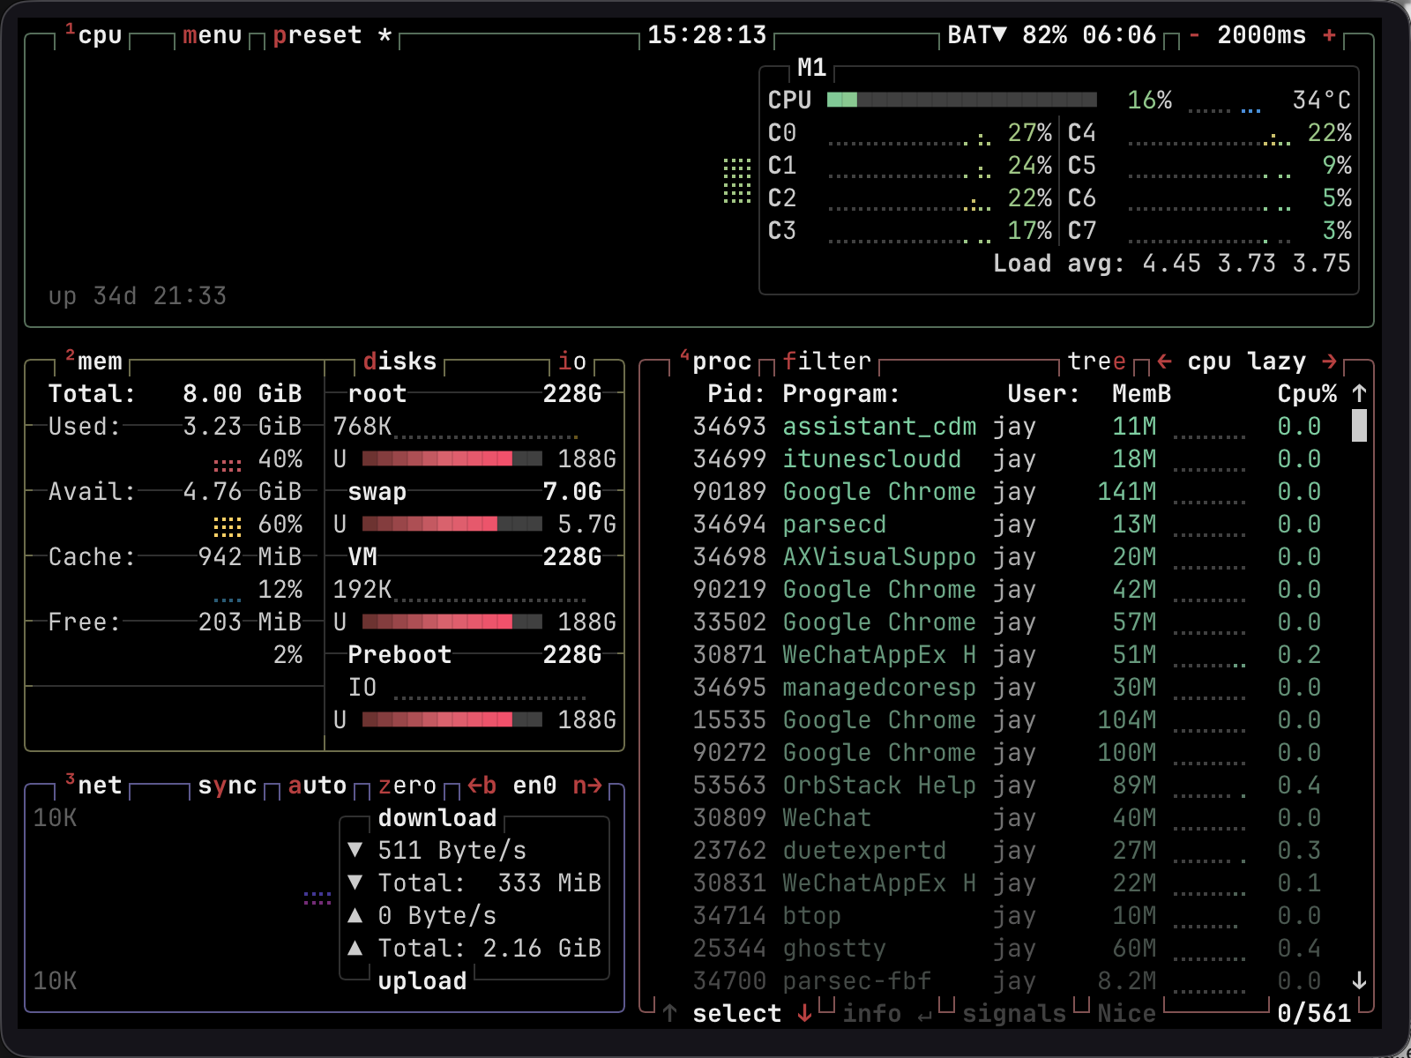Screen dimensions: 1411x1058
Task: Click right arrow after lazy sort option
Action: (1329, 361)
